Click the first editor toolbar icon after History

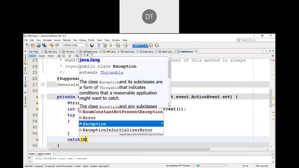(59, 56)
